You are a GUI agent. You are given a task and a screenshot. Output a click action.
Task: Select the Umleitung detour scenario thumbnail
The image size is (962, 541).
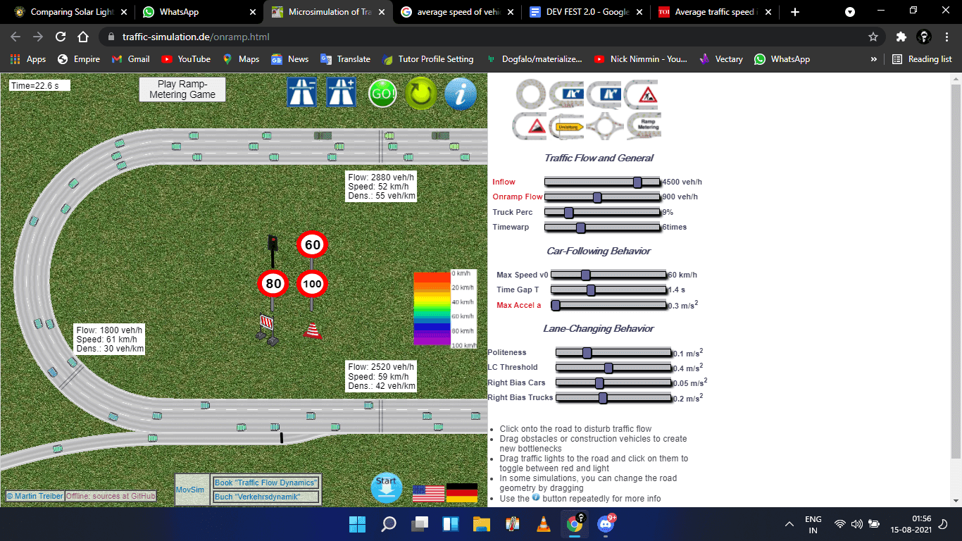pos(567,125)
